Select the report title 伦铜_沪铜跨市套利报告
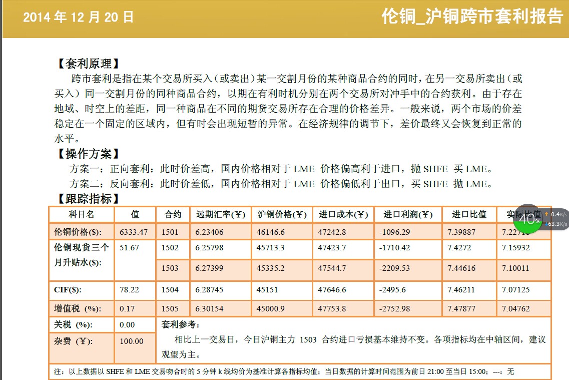 (x=472, y=17)
